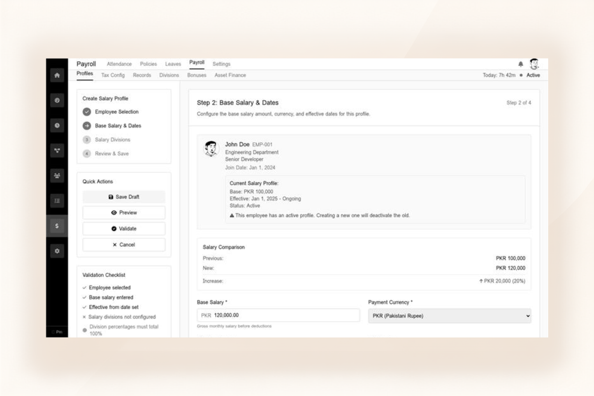Click the 'PKR 20,000 (20%)' increase value

502,281
